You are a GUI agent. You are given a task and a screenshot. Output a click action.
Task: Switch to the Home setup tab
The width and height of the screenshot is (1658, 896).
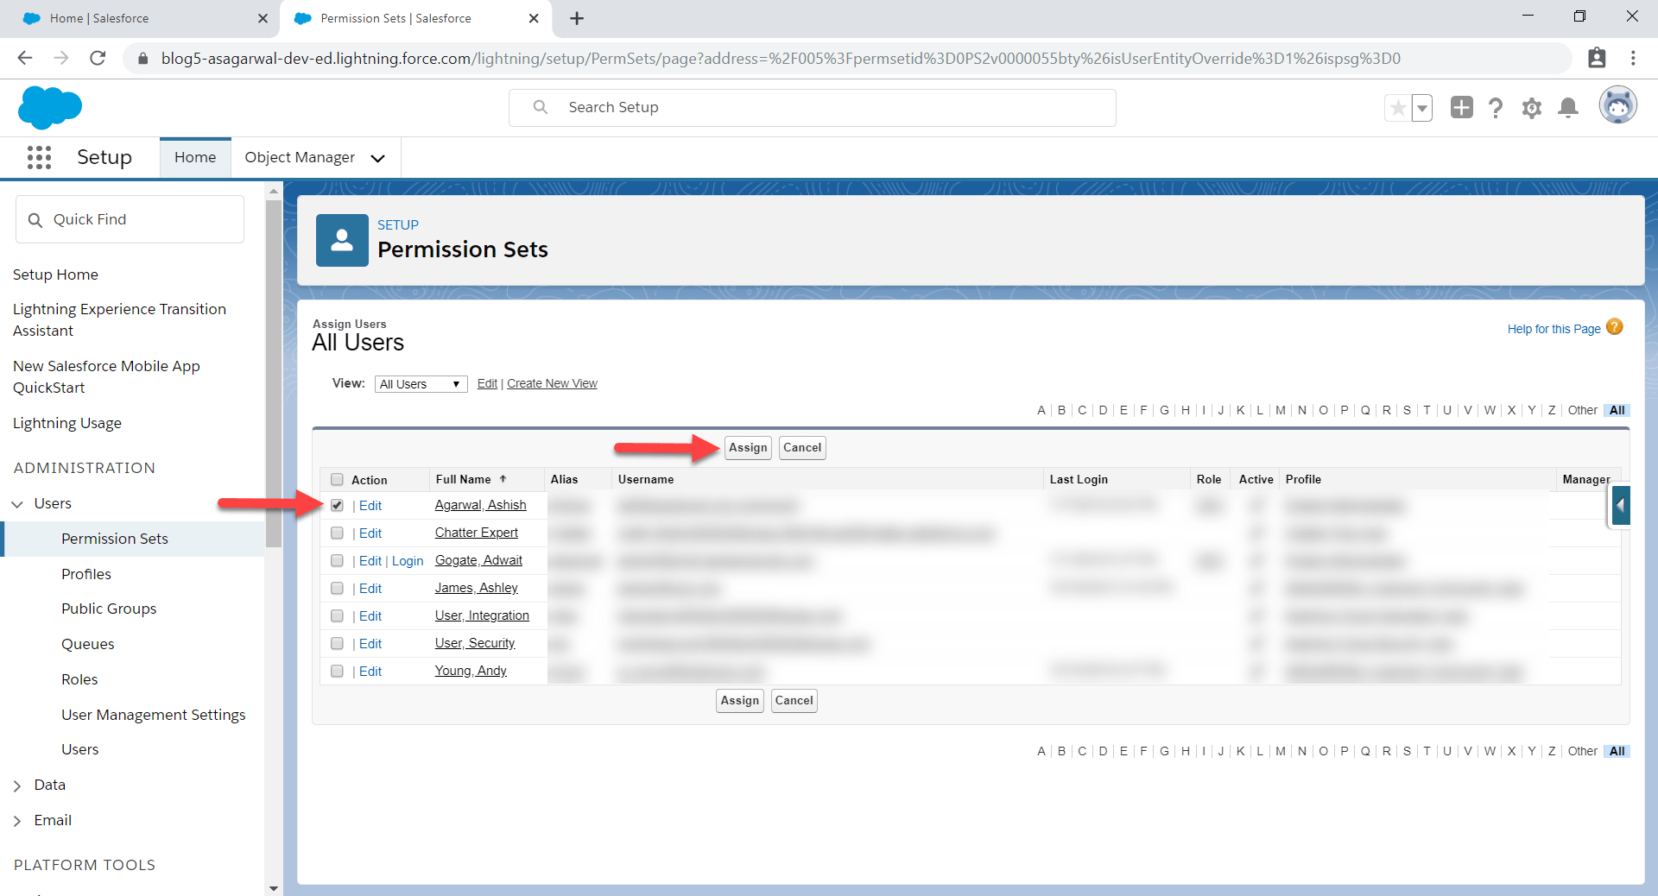point(195,157)
